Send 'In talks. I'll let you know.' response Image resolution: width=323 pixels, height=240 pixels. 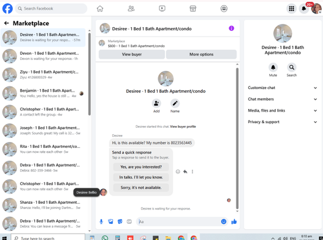pos(141,177)
